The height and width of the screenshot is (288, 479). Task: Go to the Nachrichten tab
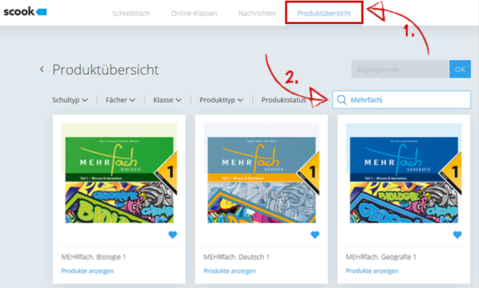point(257,14)
